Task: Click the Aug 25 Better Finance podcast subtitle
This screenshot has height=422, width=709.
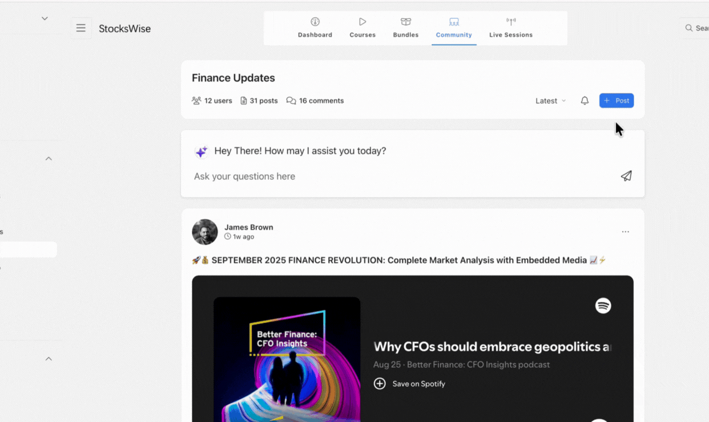Action: point(462,364)
